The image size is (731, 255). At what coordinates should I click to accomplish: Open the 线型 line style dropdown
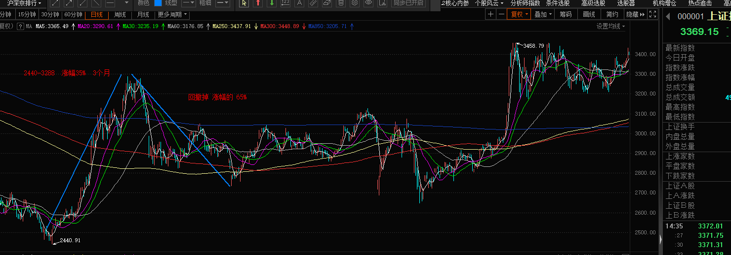pyautogui.click(x=188, y=3)
